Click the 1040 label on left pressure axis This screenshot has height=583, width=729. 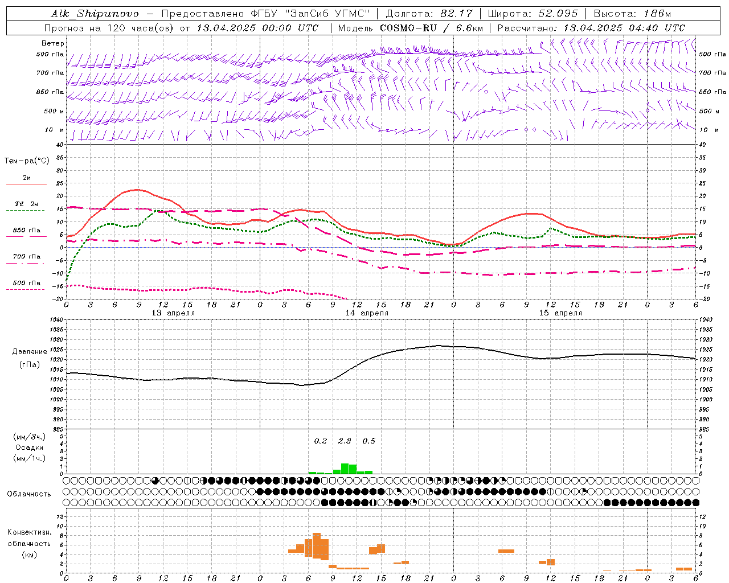pyautogui.click(x=55, y=320)
